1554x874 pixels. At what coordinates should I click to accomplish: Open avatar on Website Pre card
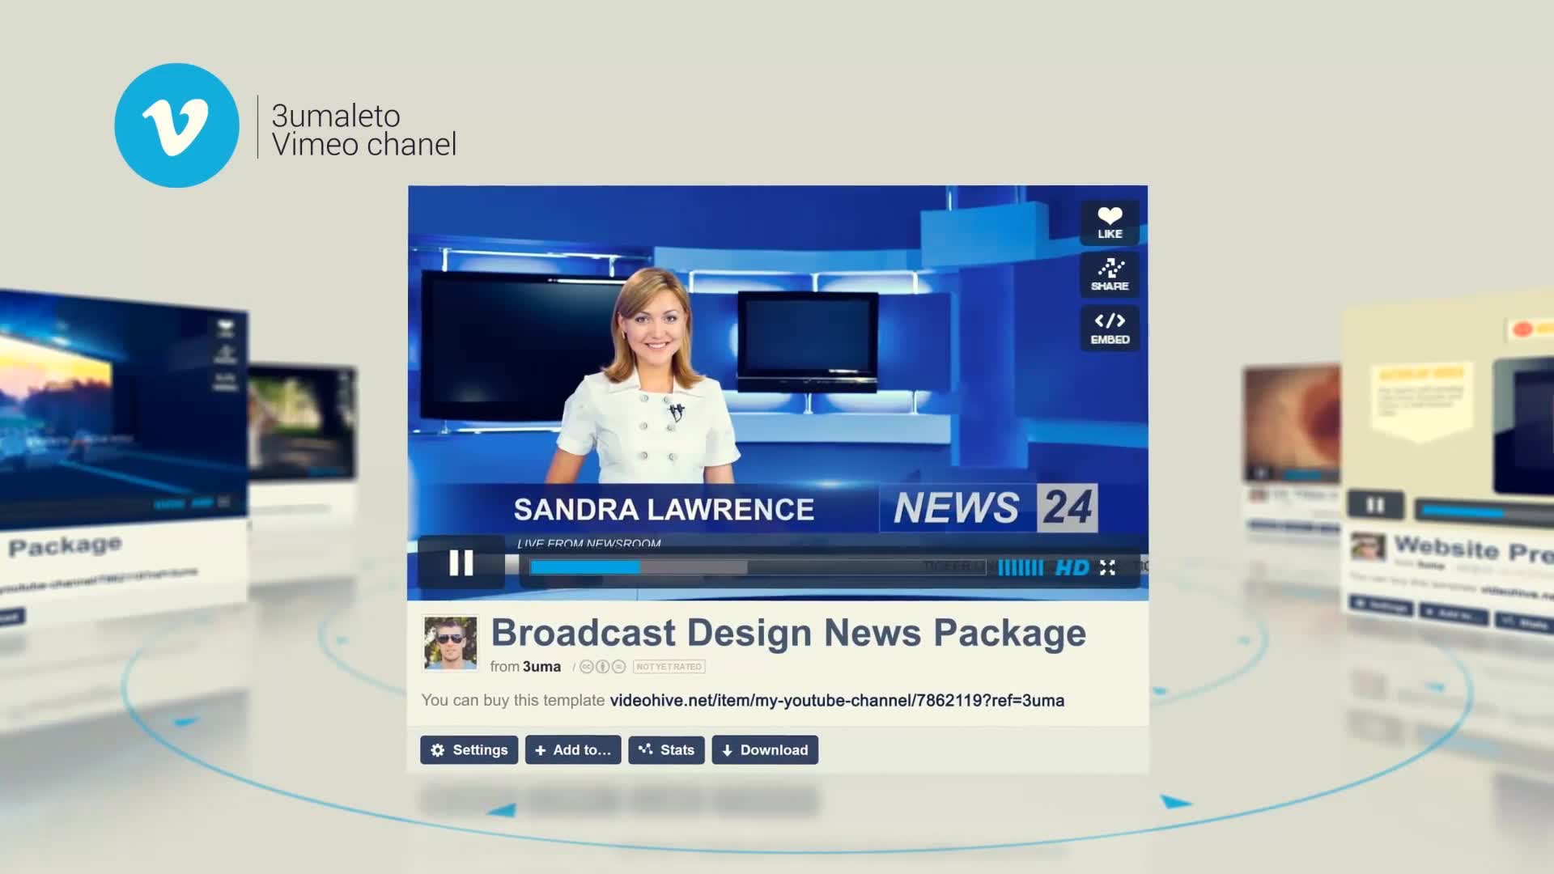1368,547
